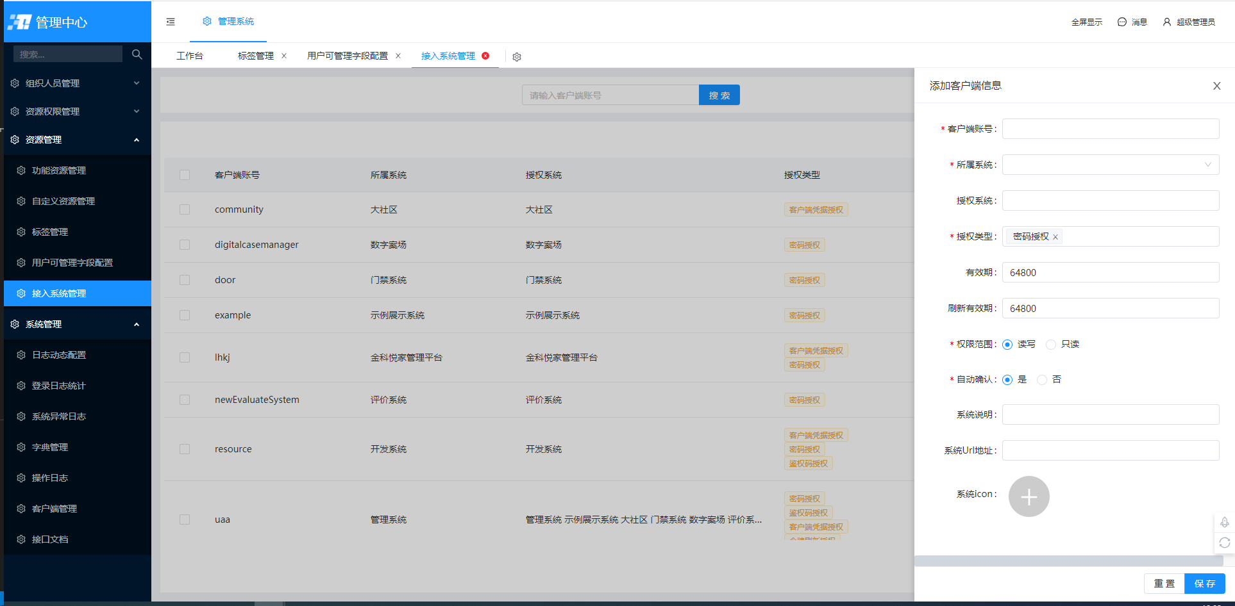The image size is (1235, 606).
Task: Click the 保存 button
Action: pos(1205,584)
